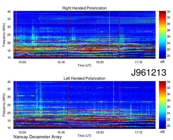Click the 20 MHz tick of left-handed plot

(9, 113)
